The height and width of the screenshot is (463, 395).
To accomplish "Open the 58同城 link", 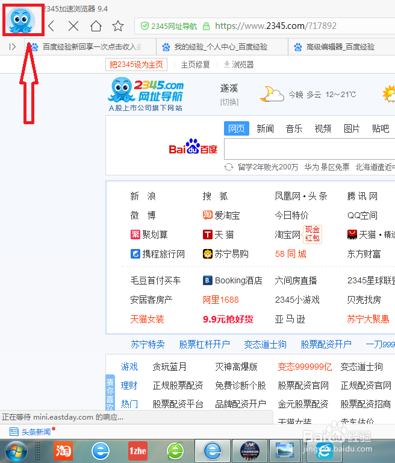I will [x=291, y=254].
